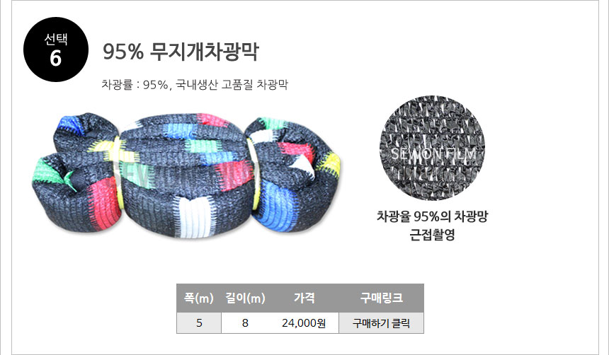Select the length value 8 cell
The image size is (609, 355).
point(245,322)
